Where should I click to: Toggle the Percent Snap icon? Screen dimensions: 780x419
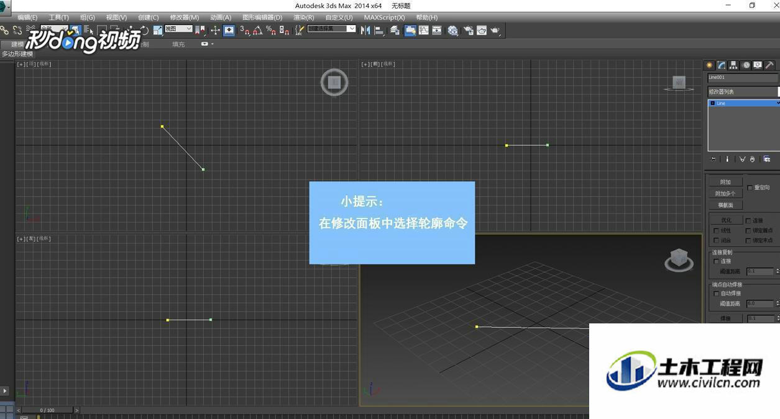point(270,30)
